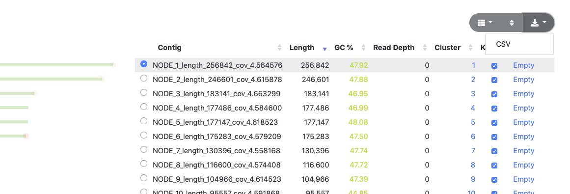Click Empty link in NODE_8 row
This screenshot has height=194, width=570.
click(523, 165)
